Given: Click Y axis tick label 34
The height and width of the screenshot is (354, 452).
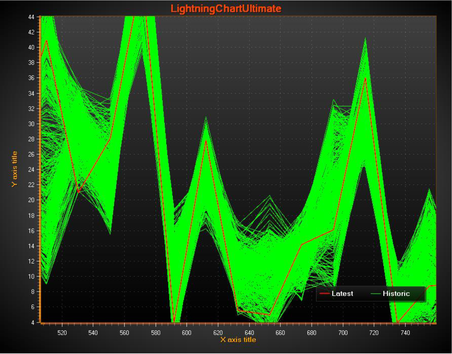Looking at the screenshot, I should tap(31, 94).
